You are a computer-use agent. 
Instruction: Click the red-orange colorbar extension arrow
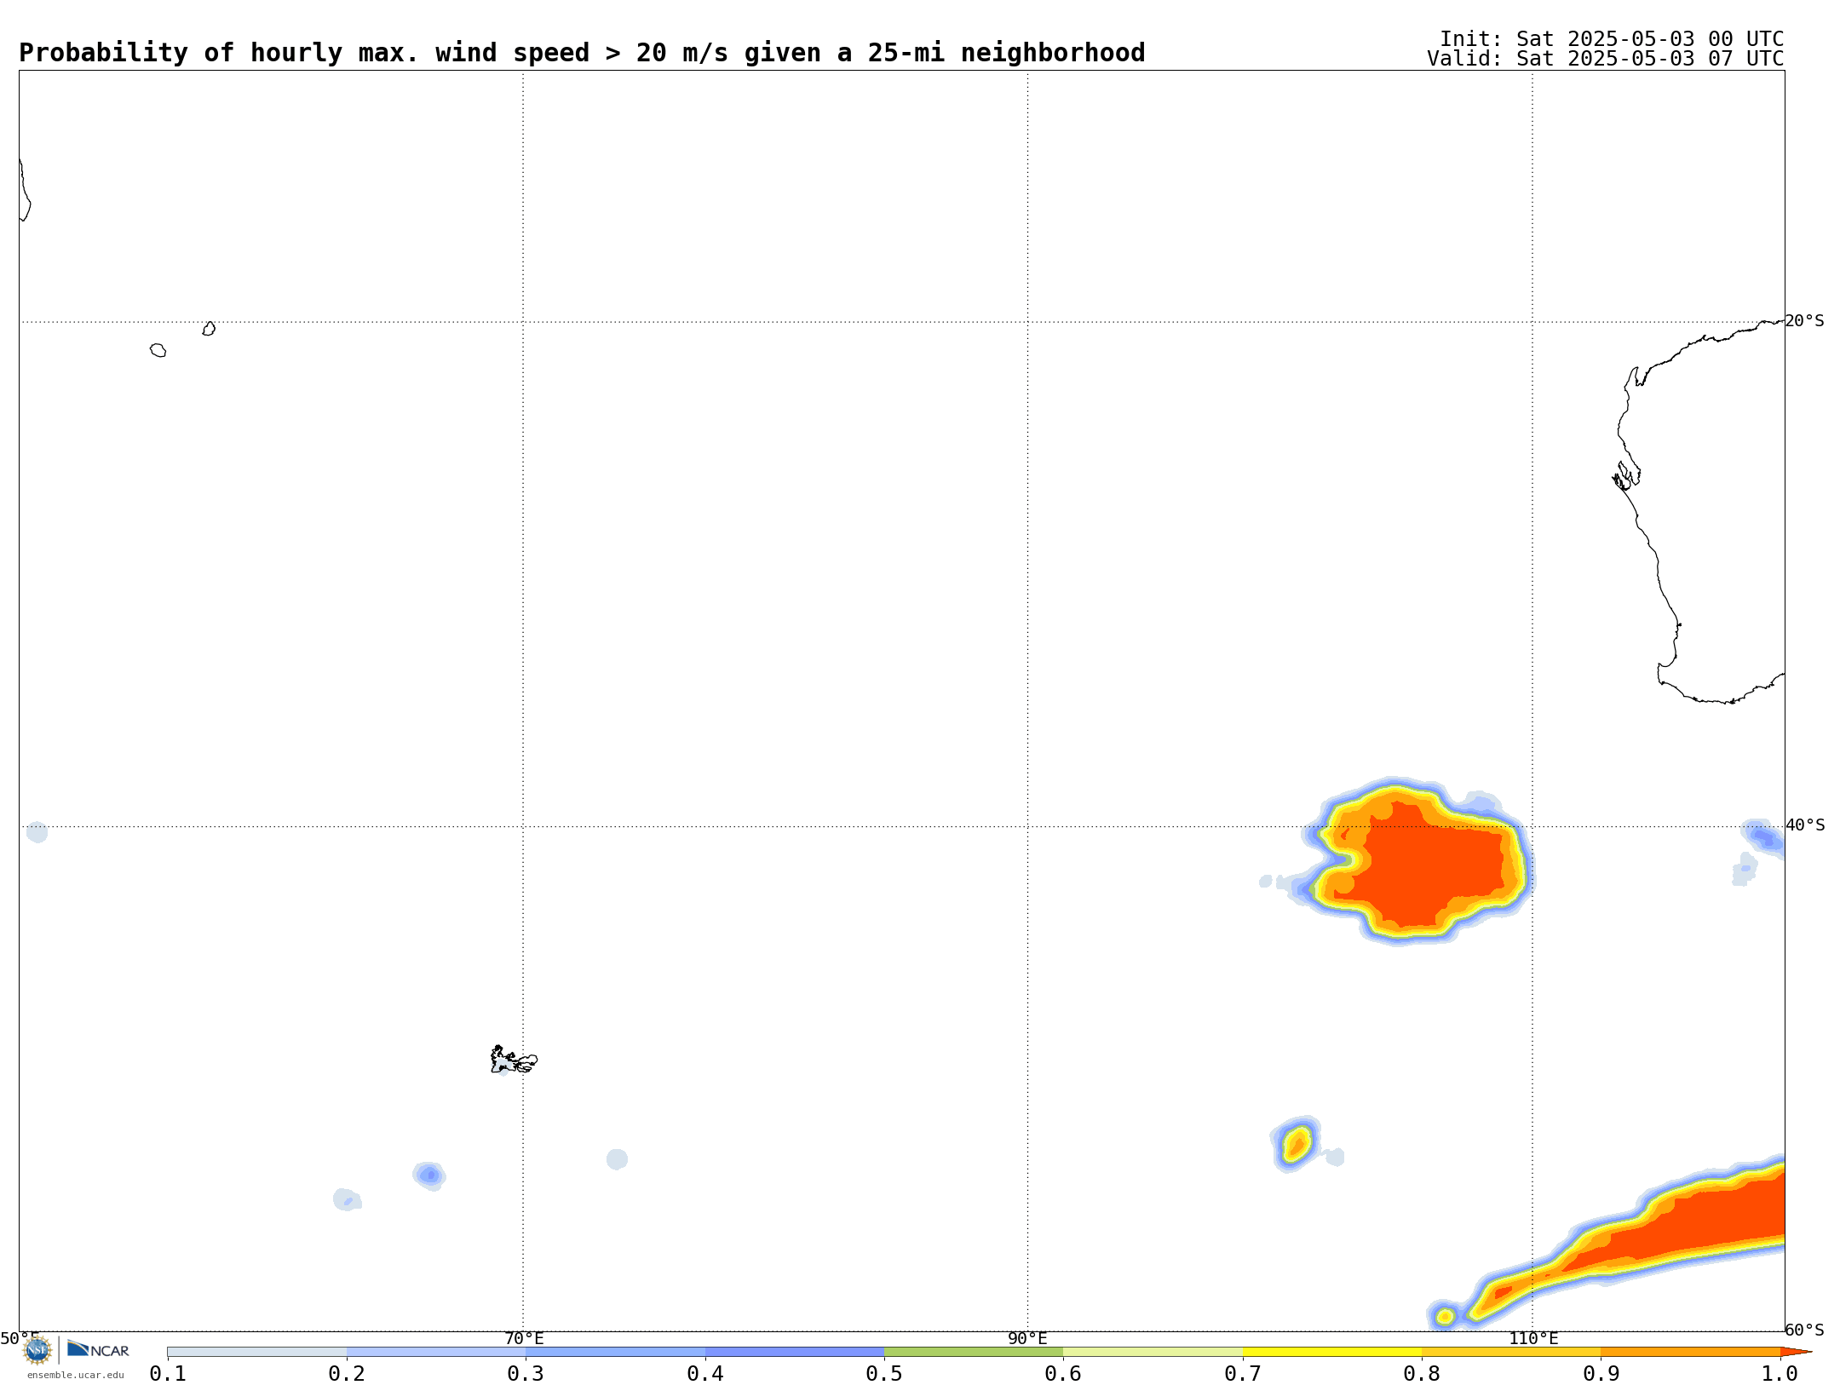pyautogui.click(x=1796, y=1352)
